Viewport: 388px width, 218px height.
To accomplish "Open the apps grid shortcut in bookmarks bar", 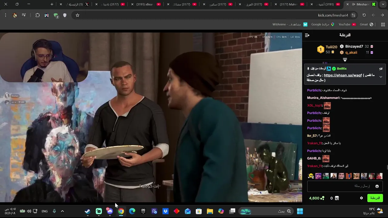I will click(x=383, y=25).
